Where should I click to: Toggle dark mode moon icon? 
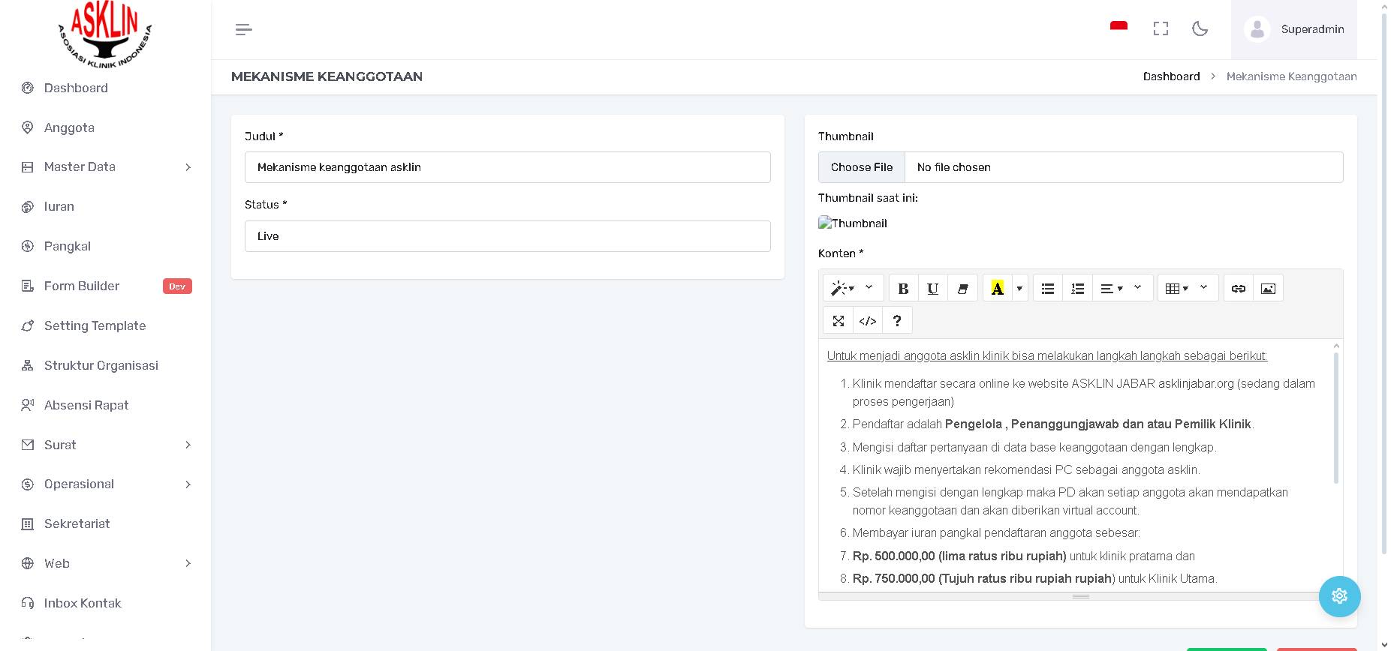click(1200, 29)
